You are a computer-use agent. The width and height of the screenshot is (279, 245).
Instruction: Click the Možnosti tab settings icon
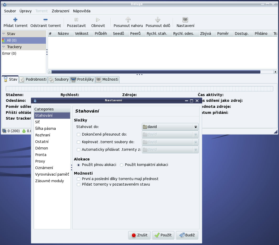tap(98, 79)
